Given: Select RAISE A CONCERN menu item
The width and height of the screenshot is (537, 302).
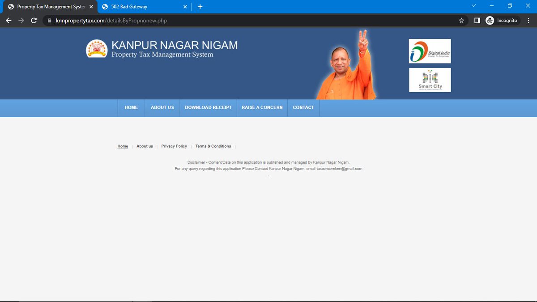Looking at the screenshot, I should (262, 108).
